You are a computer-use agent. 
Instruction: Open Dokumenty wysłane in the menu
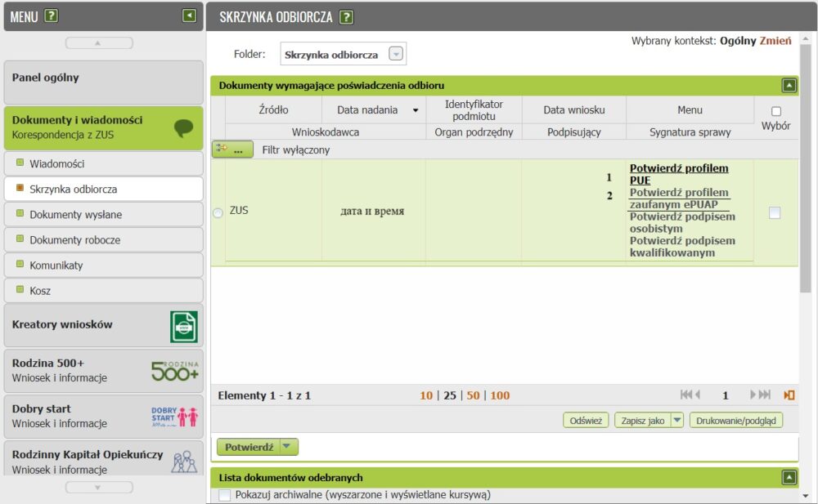pos(75,215)
